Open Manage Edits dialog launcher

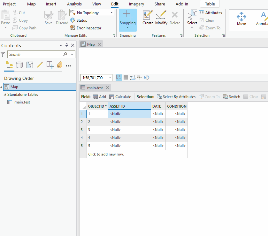[114, 35]
